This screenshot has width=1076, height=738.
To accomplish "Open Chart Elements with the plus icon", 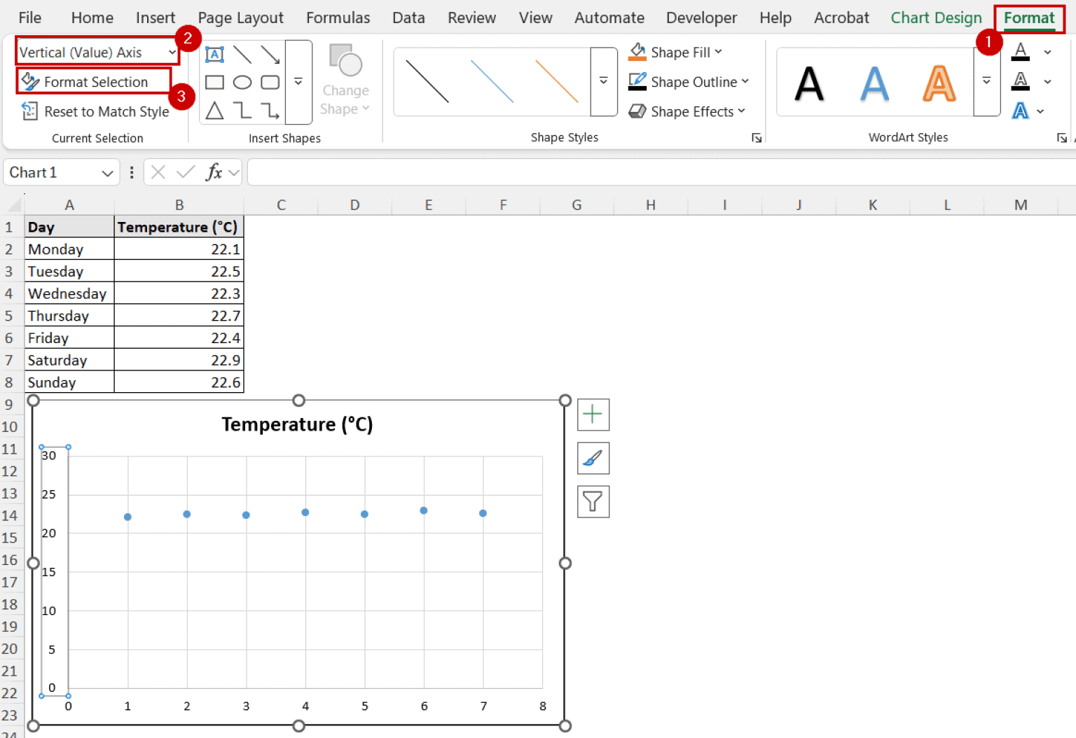I will (x=593, y=415).
